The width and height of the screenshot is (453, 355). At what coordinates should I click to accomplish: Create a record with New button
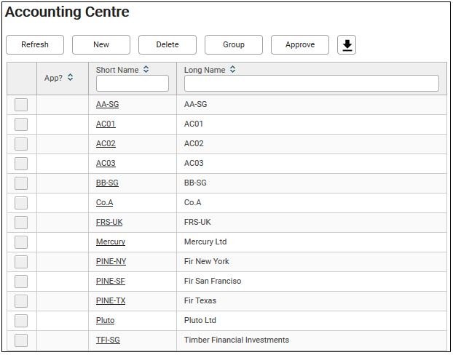coord(101,45)
